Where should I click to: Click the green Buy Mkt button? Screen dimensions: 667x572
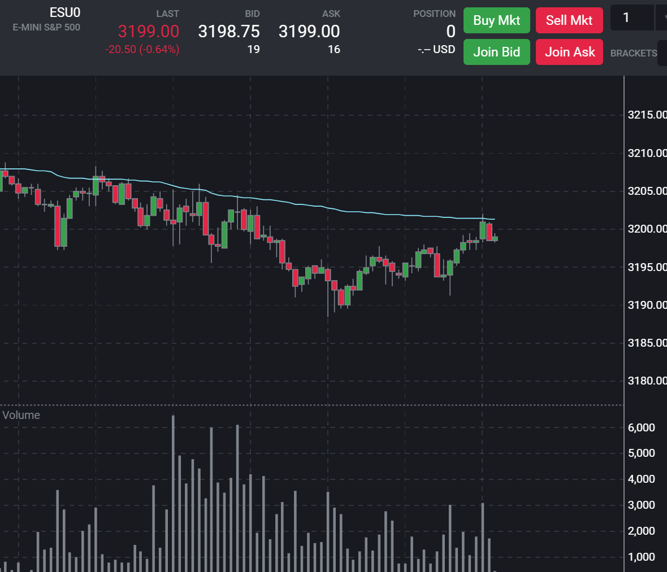pos(496,21)
